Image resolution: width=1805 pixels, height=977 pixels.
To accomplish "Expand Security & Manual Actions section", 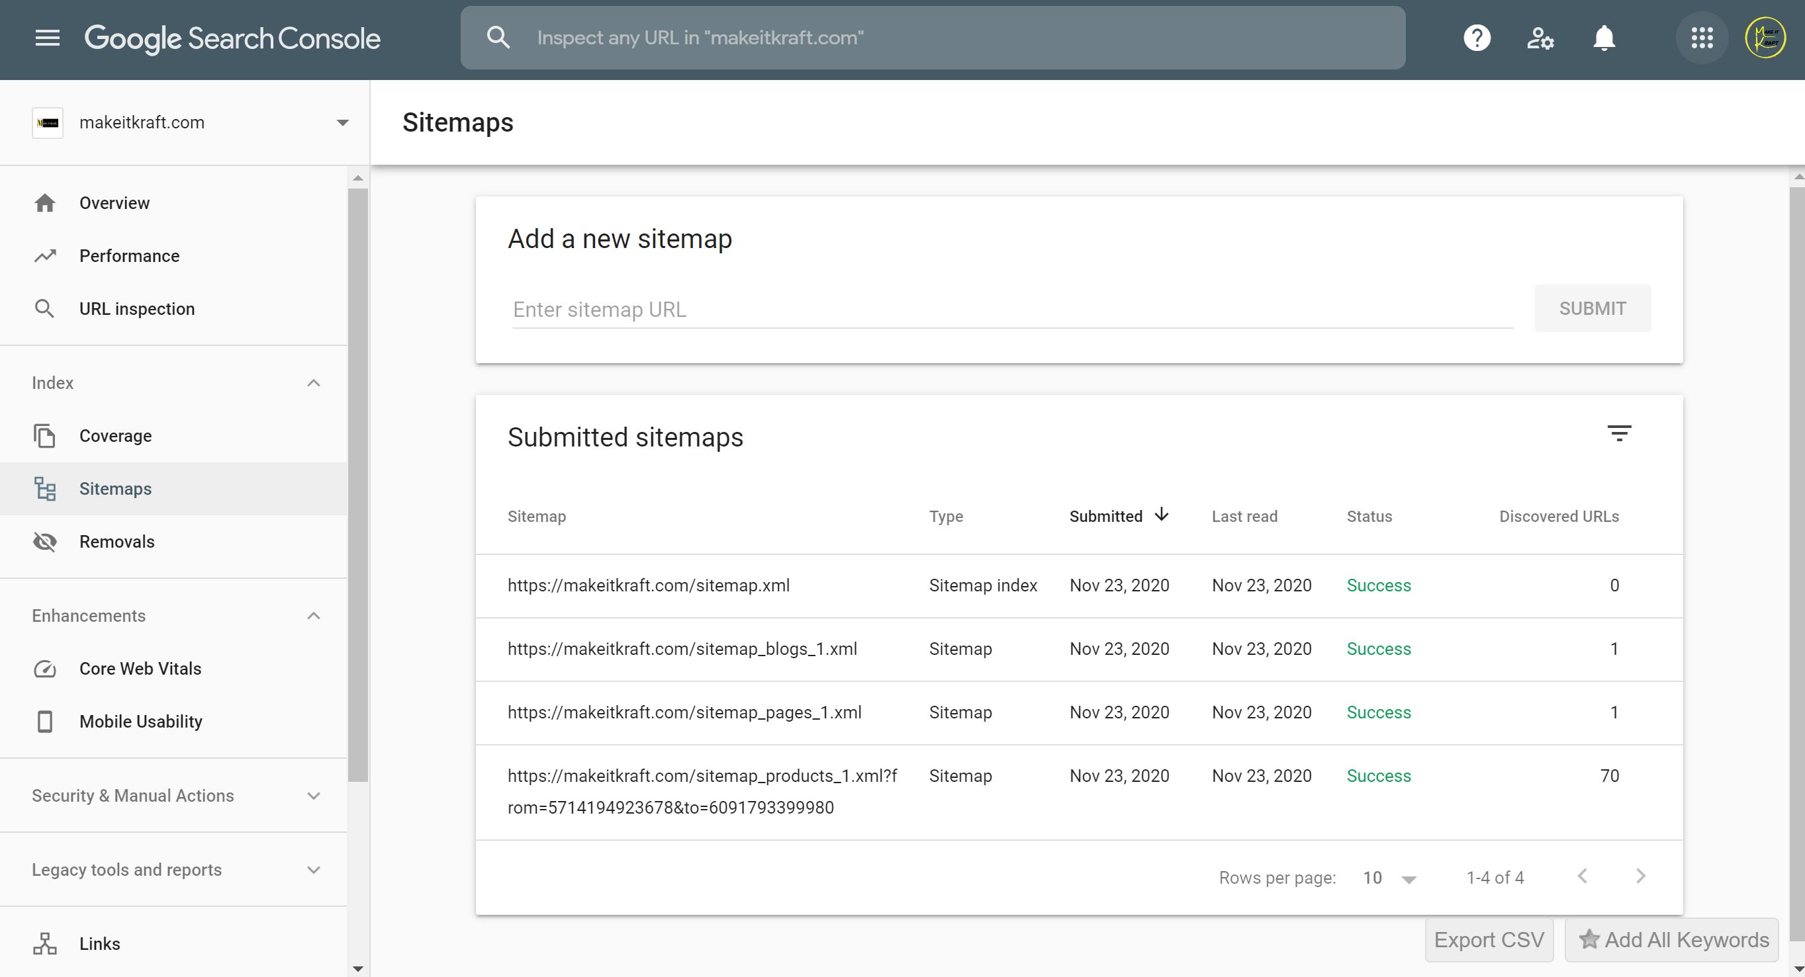I will [x=314, y=796].
